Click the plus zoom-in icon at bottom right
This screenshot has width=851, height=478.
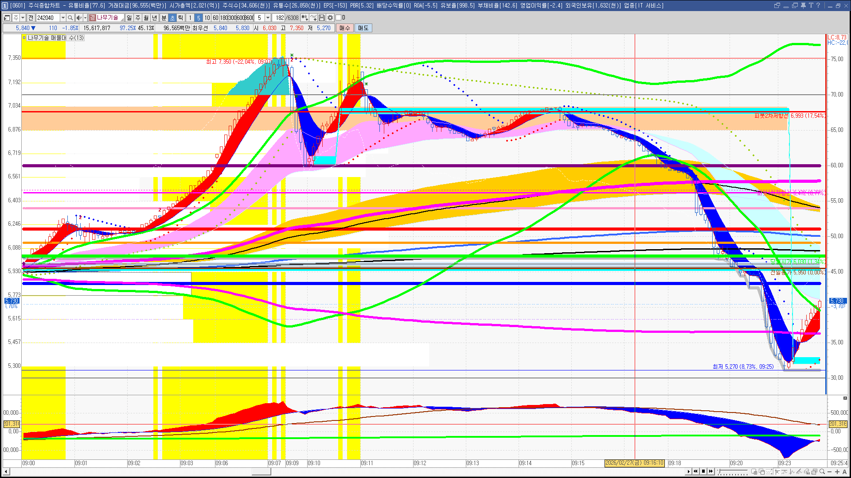[837, 471]
